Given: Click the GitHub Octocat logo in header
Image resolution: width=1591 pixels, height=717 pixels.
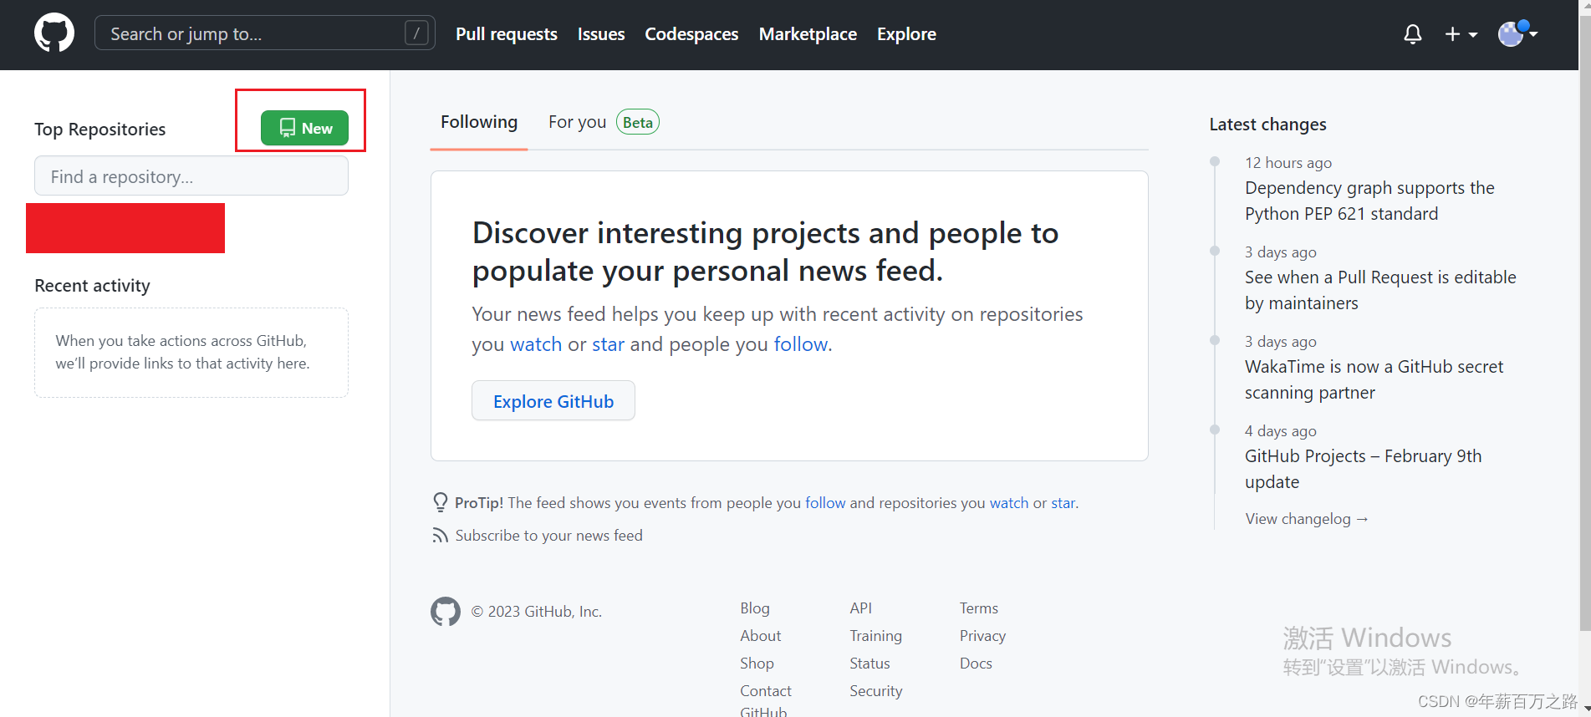Looking at the screenshot, I should click(x=54, y=33).
